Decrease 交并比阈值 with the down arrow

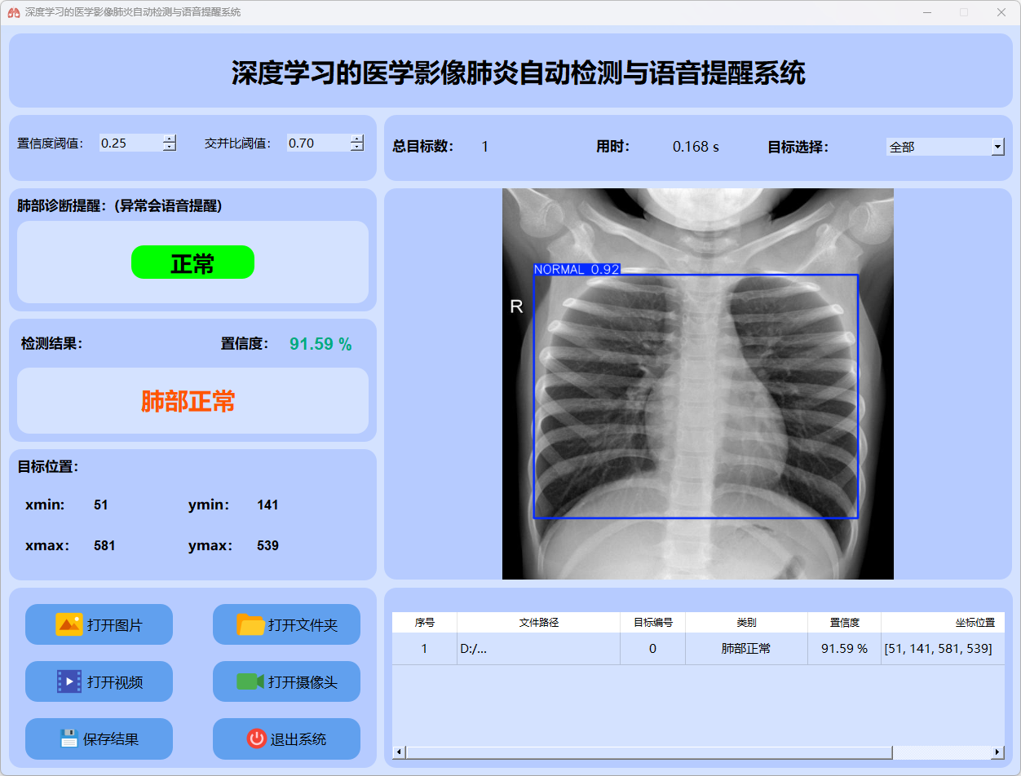(x=357, y=147)
